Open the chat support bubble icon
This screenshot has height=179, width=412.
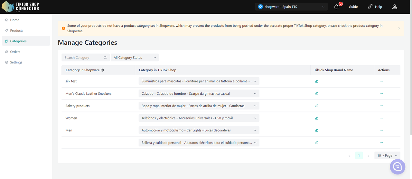click(x=397, y=166)
